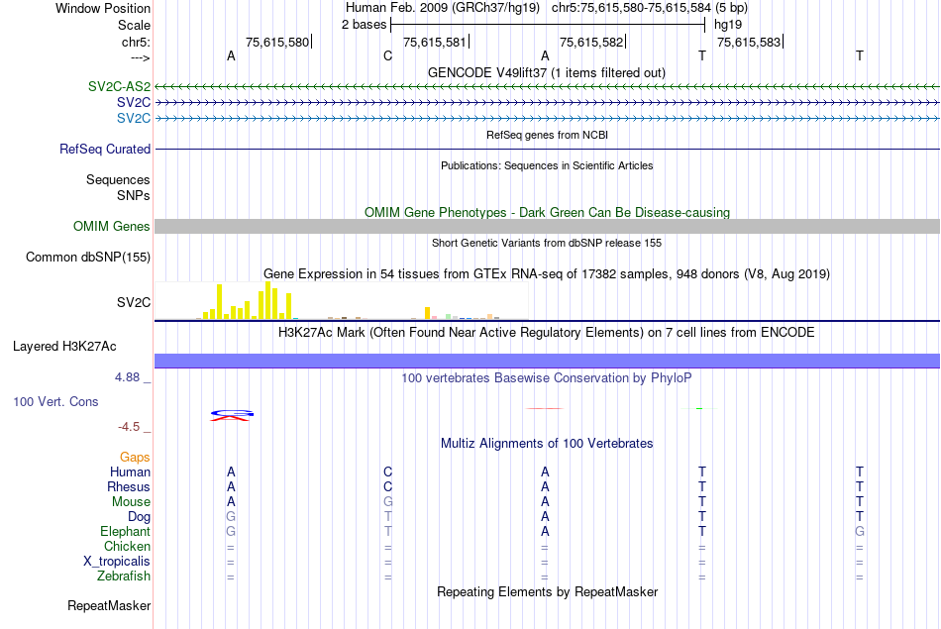The width and height of the screenshot is (941, 629).
Task: Click the Window Position label
Action: [x=103, y=8]
